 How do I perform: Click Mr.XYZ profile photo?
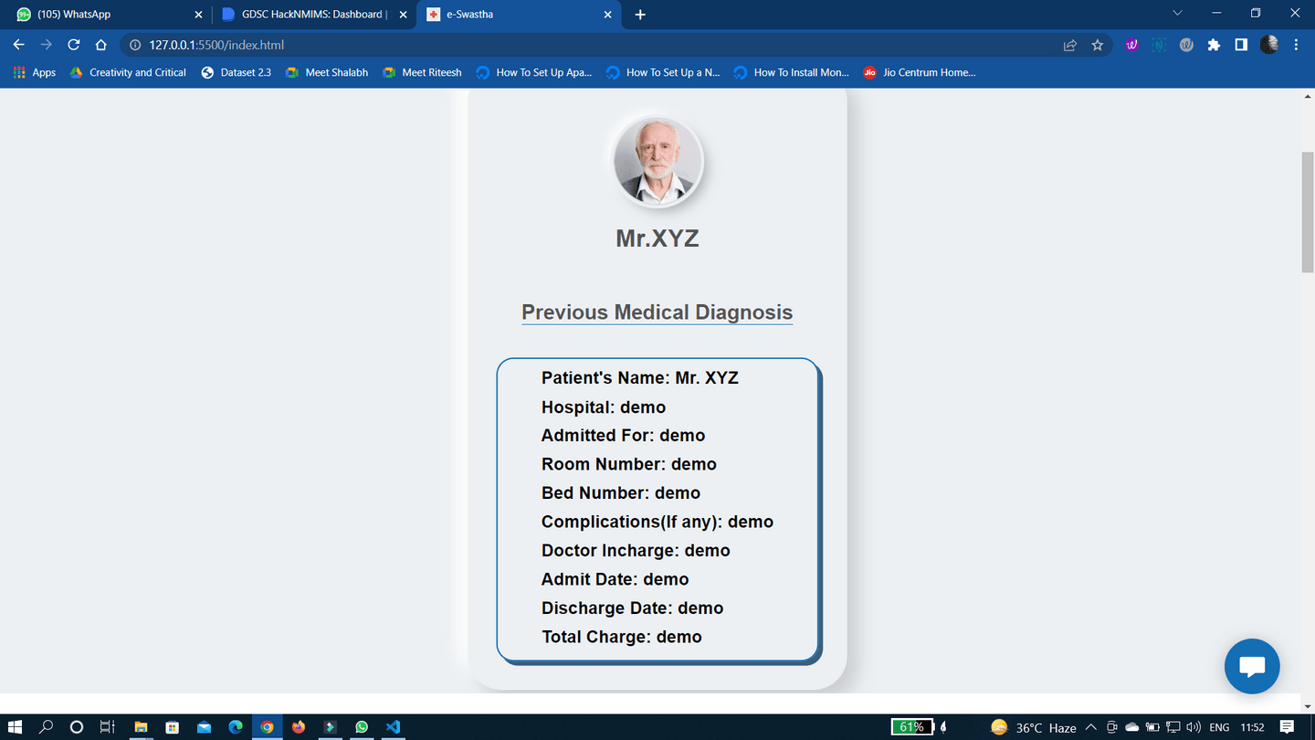(657, 162)
